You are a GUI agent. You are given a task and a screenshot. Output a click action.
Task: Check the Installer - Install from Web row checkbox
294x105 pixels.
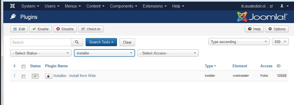click(23, 76)
